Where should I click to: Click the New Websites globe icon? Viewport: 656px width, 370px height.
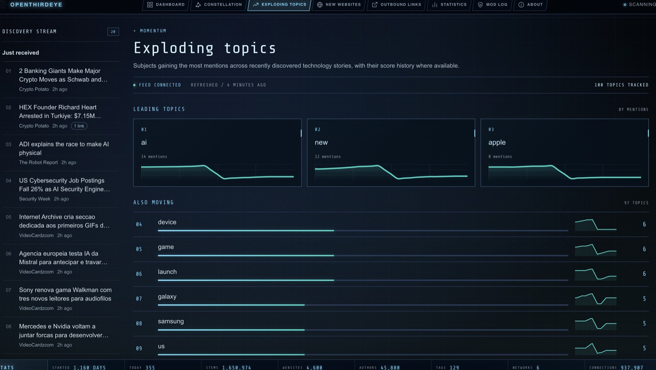(x=320, y=5)
